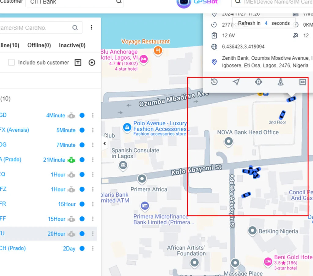Click car marker beside Adeleke Adedoyin St

(246, 195)
